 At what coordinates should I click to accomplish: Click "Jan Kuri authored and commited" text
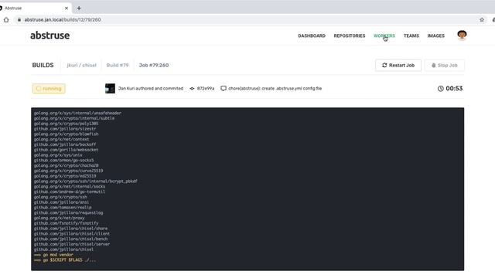point(151,89)
